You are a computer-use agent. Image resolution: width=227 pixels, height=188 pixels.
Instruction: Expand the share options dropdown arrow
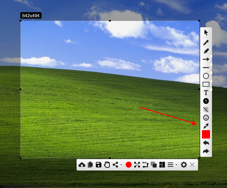121,165
